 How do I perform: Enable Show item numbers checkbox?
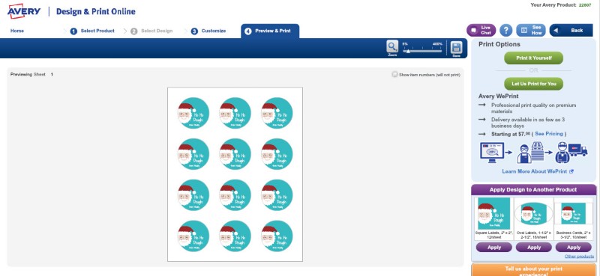coord(394,75)
